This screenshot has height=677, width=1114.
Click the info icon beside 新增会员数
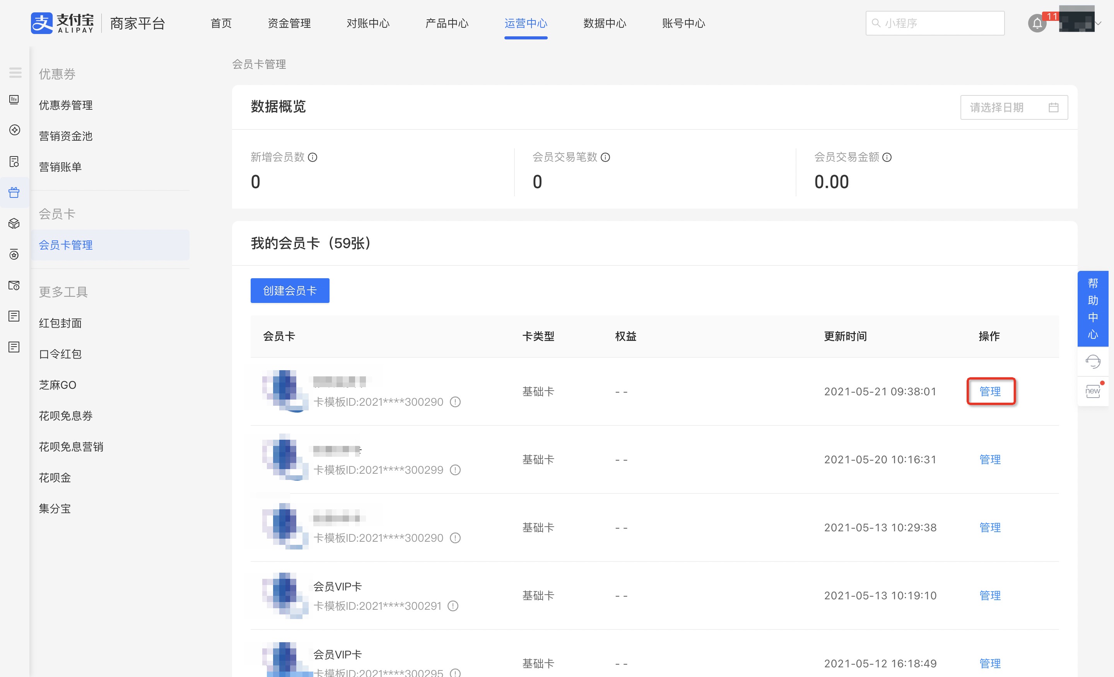[313, 157]
